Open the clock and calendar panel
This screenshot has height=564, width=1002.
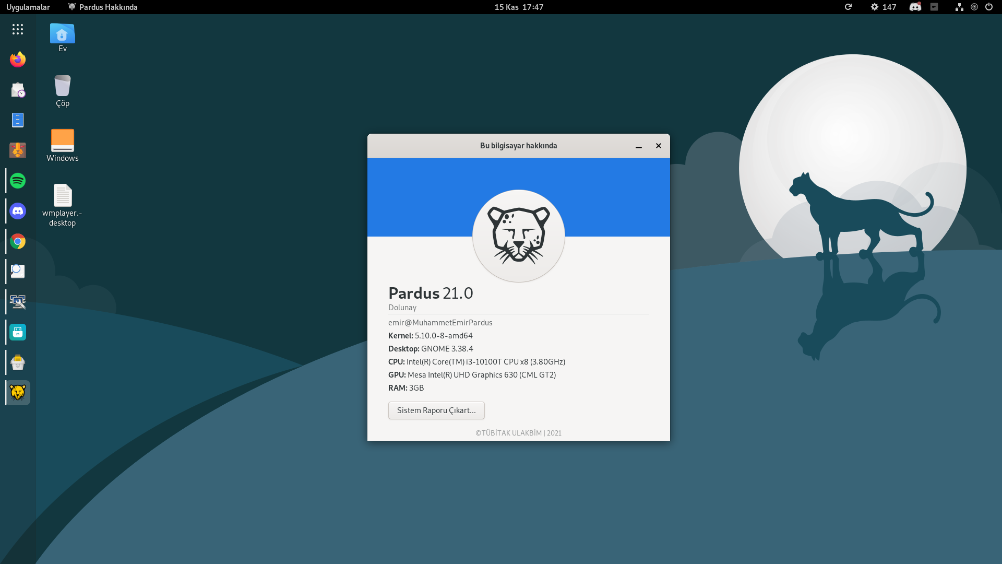[x=519, y=7]
